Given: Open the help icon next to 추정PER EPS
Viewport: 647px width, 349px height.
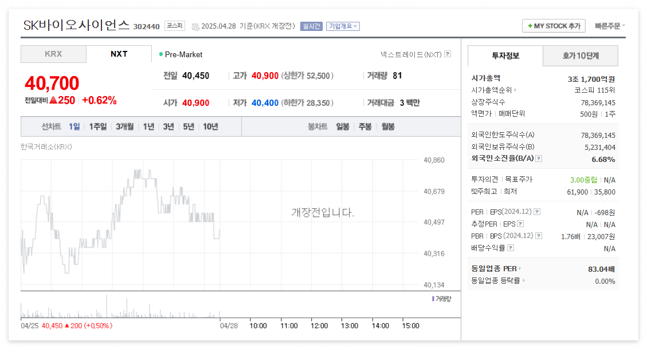Looking at the screenshot, I should pos(520,224).
